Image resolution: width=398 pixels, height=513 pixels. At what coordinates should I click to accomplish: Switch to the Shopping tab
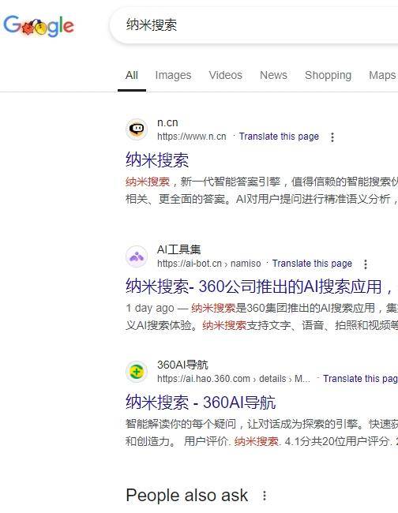[328, 75]
